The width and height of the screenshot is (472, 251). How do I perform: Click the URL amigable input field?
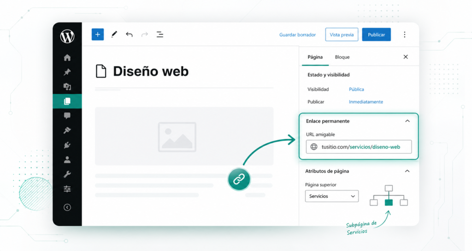(359, 147)
